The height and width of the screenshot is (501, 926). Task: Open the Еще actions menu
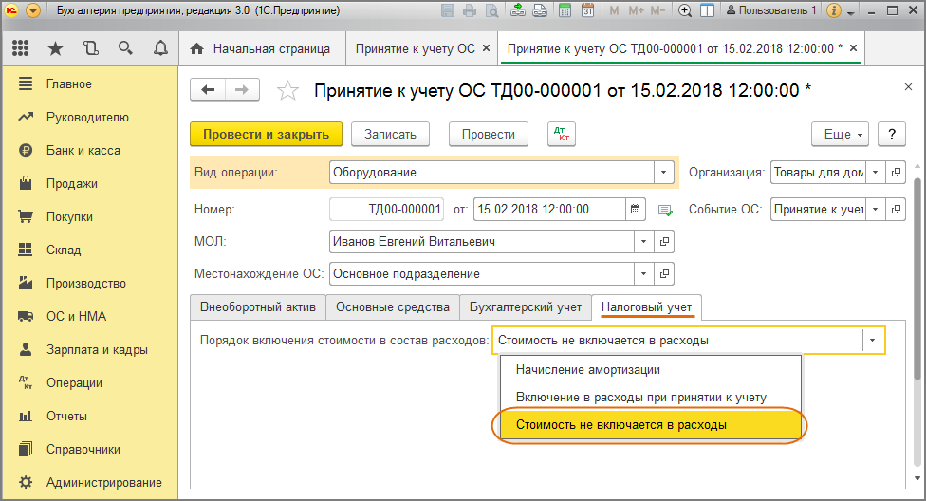tap(840, 135)
